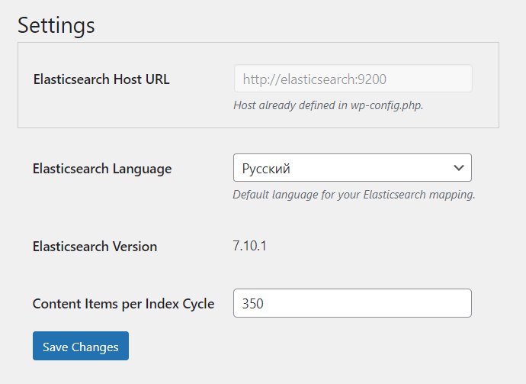
Task: Click the right end of the items-per-cycle field
Action: (457, 303)
